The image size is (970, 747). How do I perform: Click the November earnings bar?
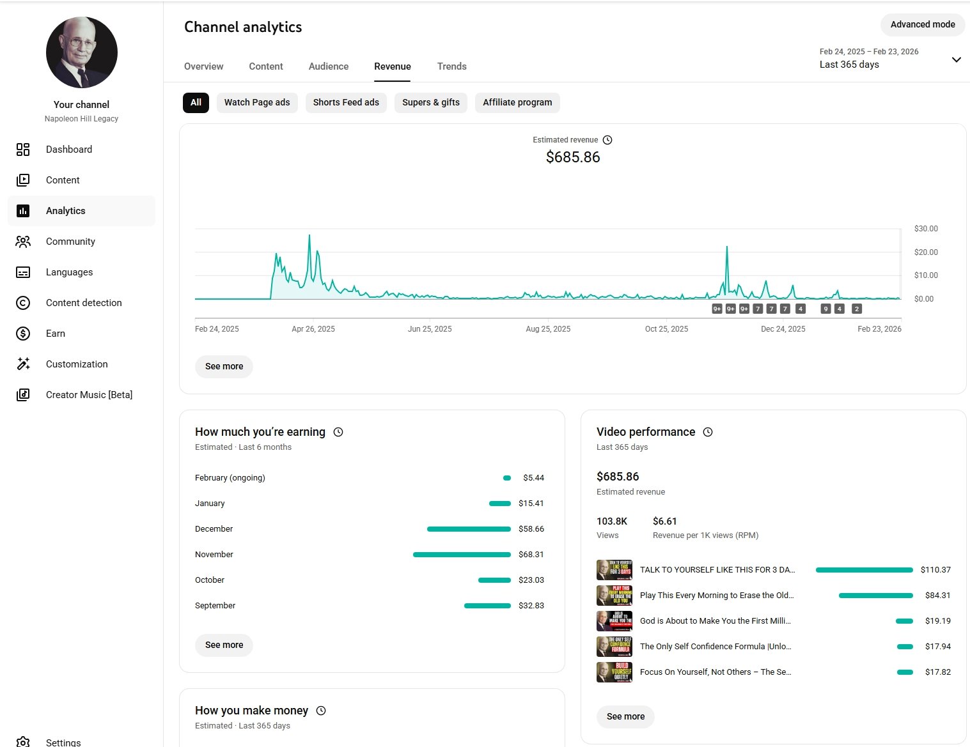click(462, 555)
